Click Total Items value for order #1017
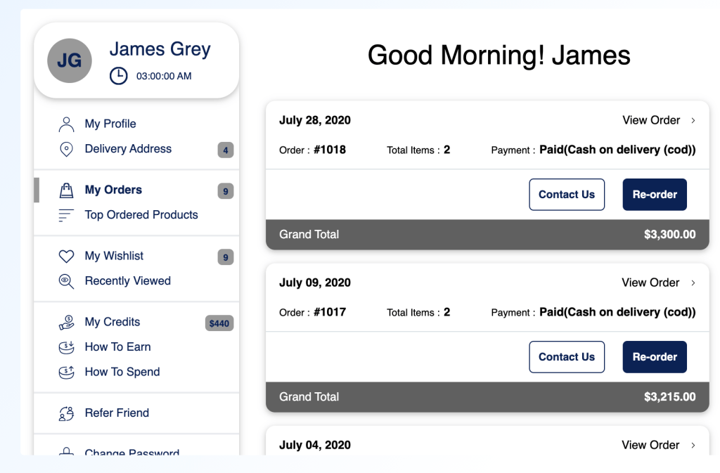The image size is (720, 473). point(446,312)
